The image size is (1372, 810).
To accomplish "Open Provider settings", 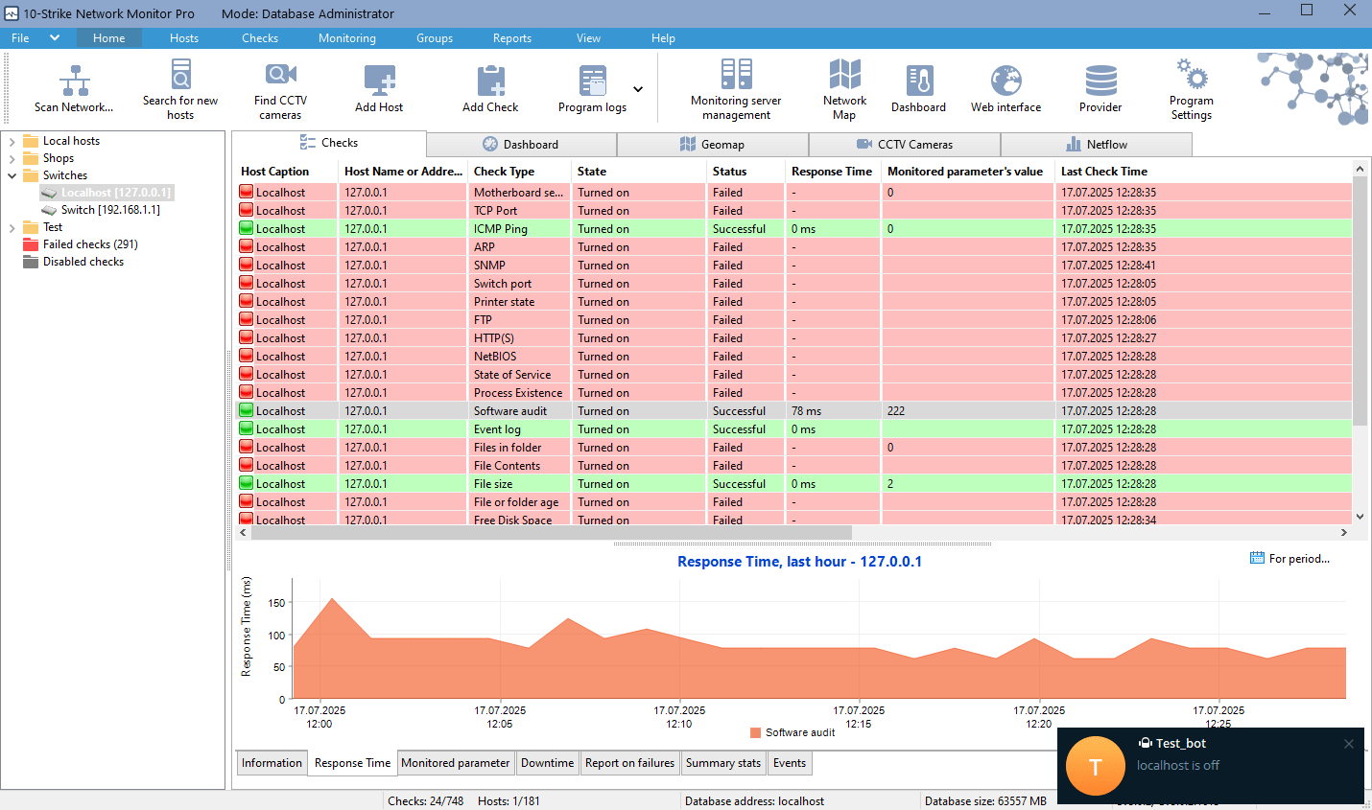I will tap(1100, 89).
